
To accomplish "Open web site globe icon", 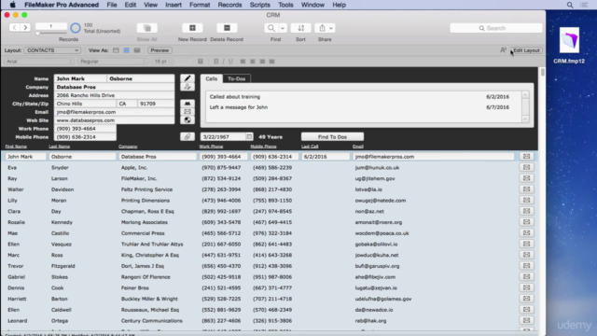I will 187,120.
